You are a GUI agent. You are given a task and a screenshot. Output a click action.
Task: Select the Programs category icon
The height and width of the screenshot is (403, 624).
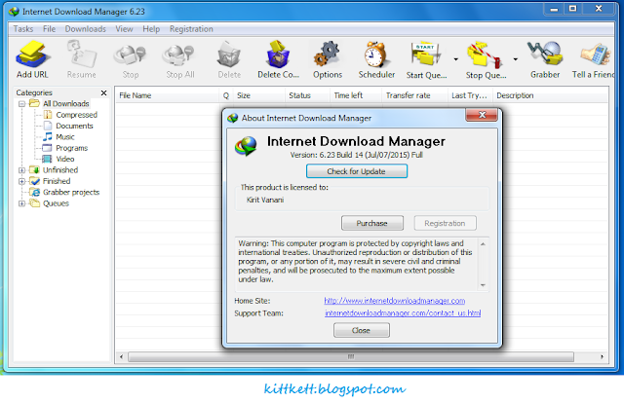48,148
